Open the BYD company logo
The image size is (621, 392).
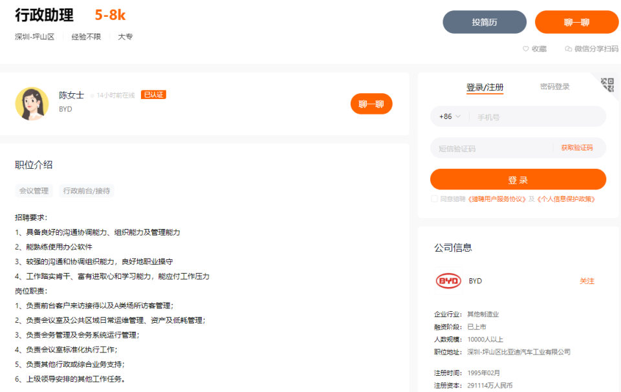[448, 281]
